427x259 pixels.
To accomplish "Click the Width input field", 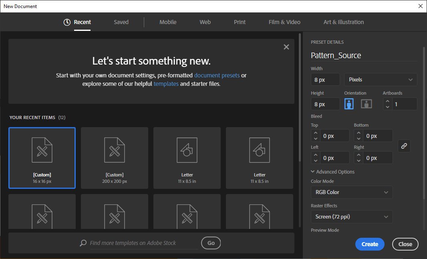I will (x=325, y=80).
